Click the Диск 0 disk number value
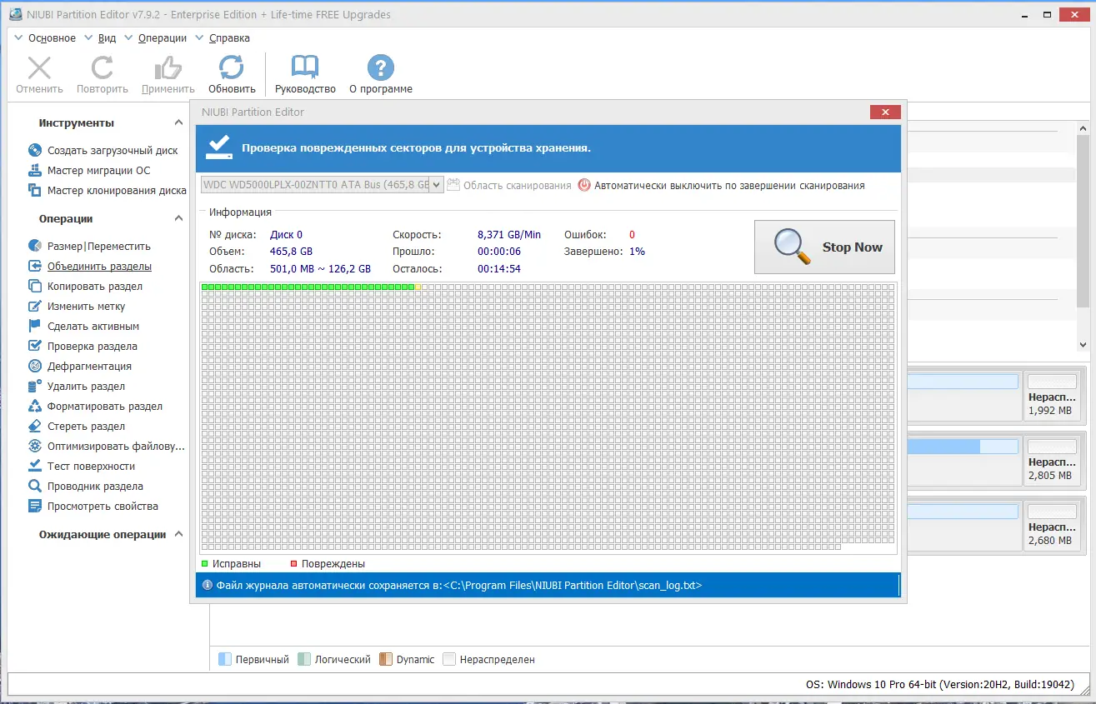 (x=287, y=235)
